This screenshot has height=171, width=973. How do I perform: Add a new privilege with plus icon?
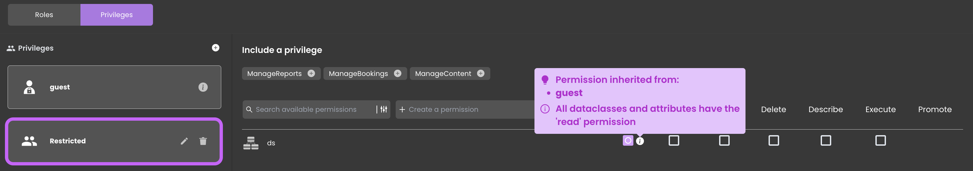tap(215, 48)
